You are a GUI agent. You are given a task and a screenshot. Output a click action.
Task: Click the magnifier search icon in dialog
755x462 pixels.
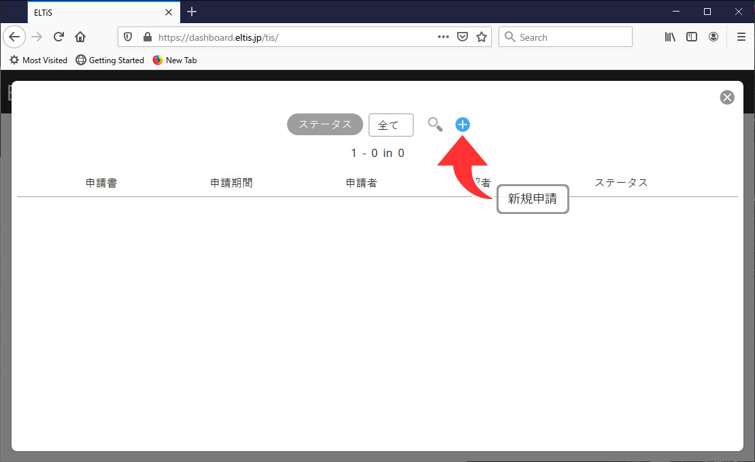point(435,124)
